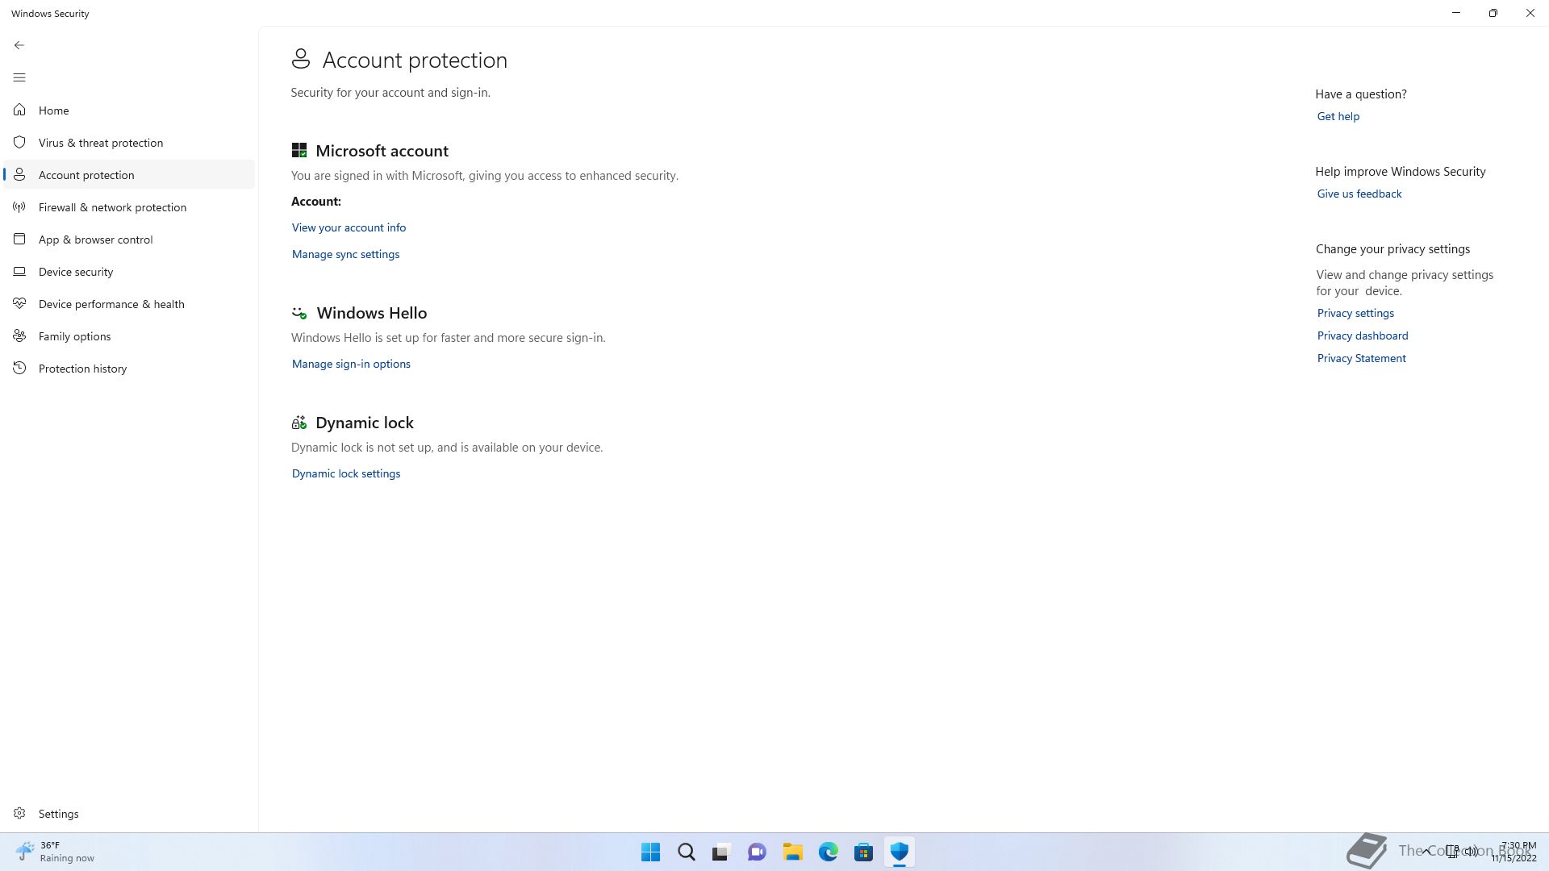Click Manage sign-in options link
Viewport: 1549px width, 871px height.
tap(351, 364)
